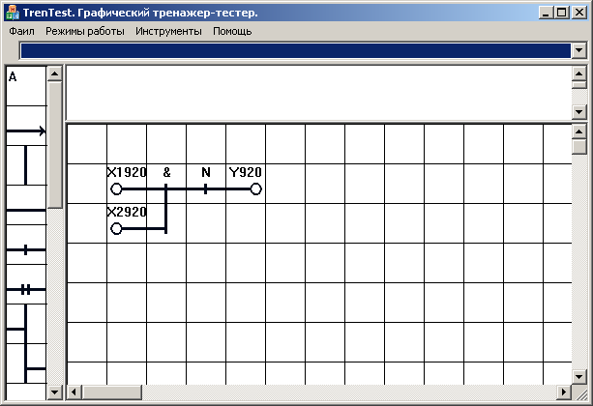Click the Y920 output node circle
Image resolution: width=593 pixels, height=406 pixels.
[255, 188]
